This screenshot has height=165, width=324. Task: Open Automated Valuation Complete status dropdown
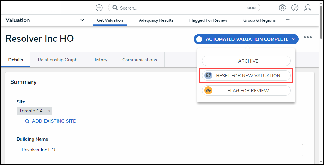click(246, 39)
